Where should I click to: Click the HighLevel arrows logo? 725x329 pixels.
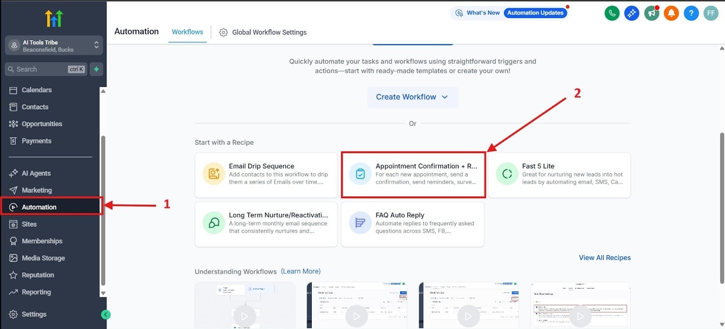click(x=54, y=19)
